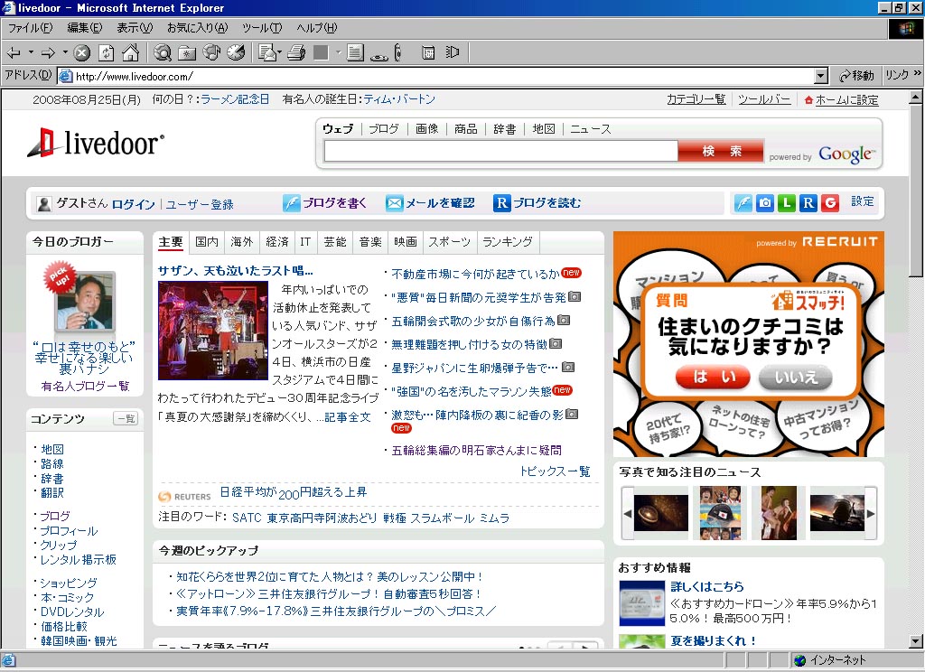Click the vertical scrollbar thumb
The image size is (925, 672).
pos(916,190)
